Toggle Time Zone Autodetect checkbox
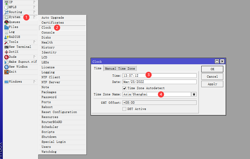Screen dimensions: 250x159 point(124,88)
